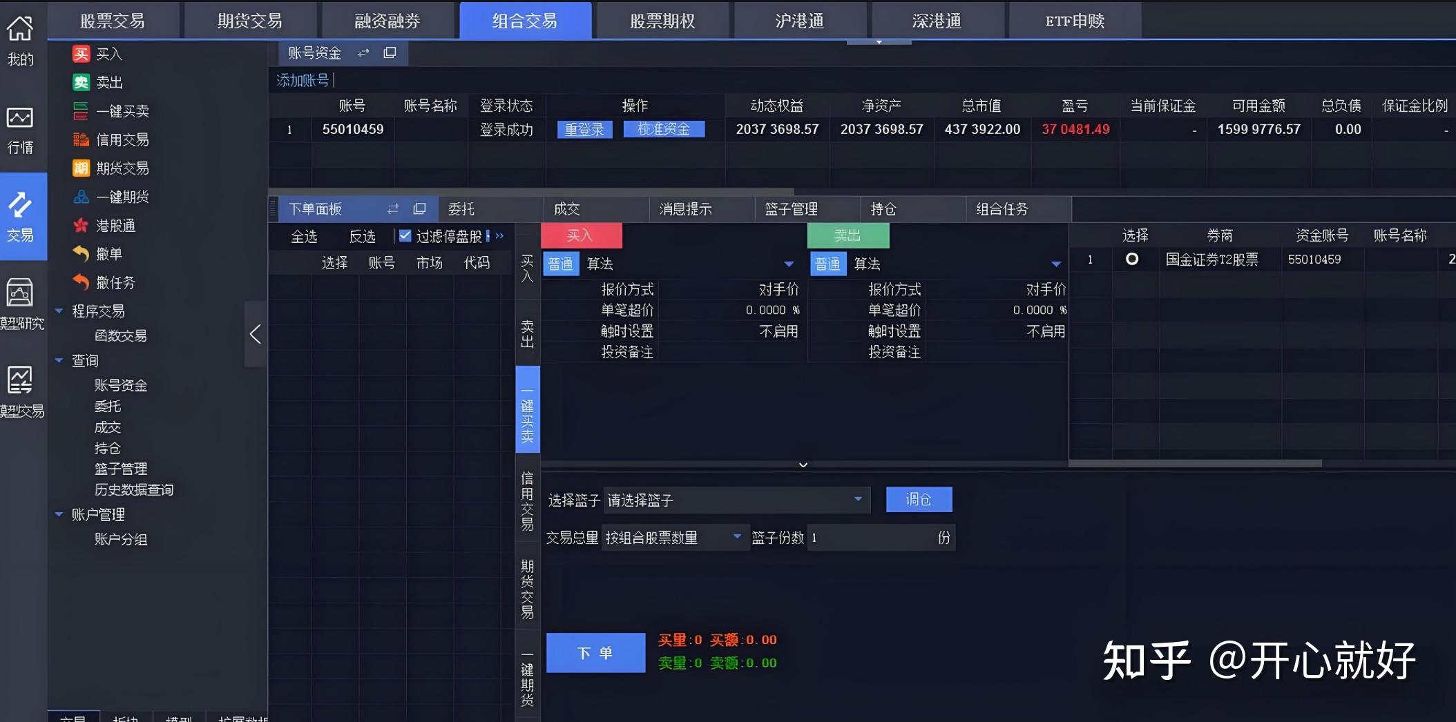Expand the buy 算法 dropdown
The image size is (1456, 722).
coord(788,264)
